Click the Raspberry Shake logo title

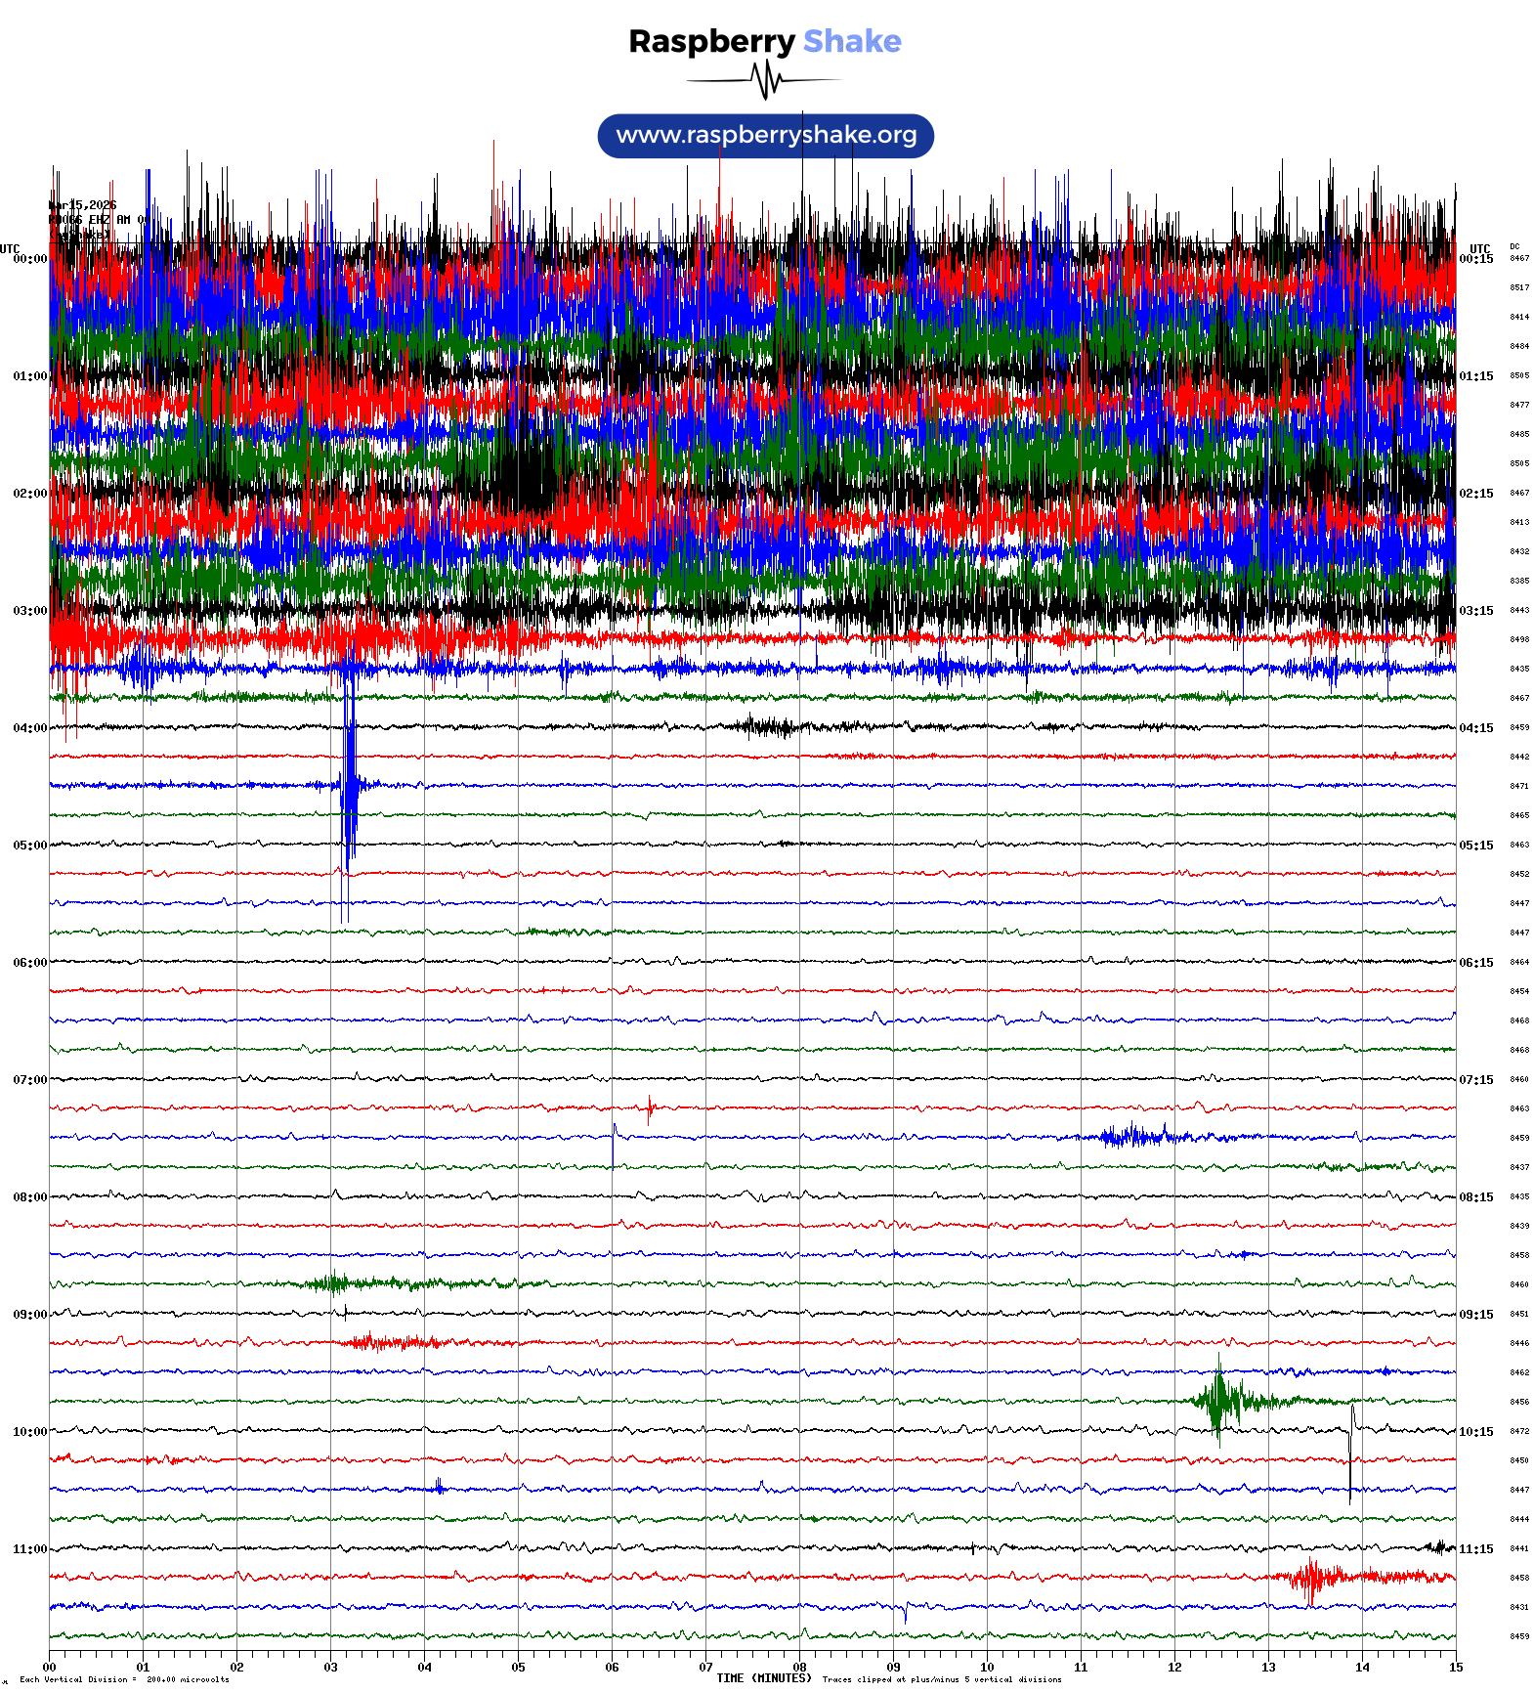click(765, 41)
